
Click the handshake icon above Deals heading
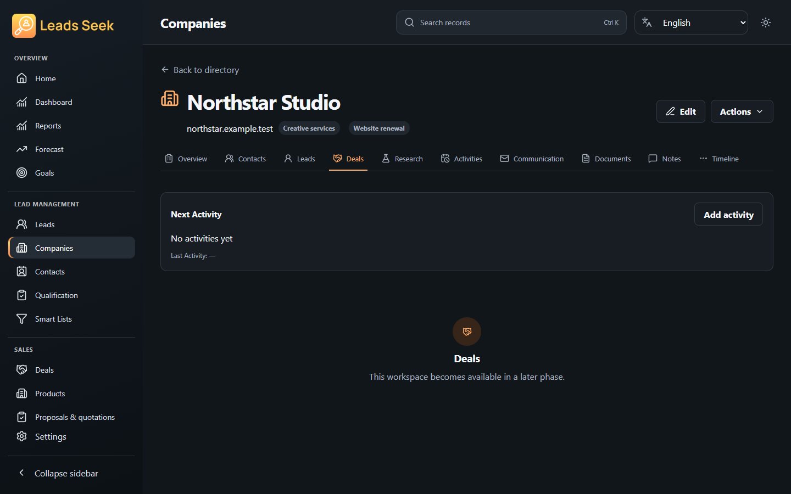point(467,332)
